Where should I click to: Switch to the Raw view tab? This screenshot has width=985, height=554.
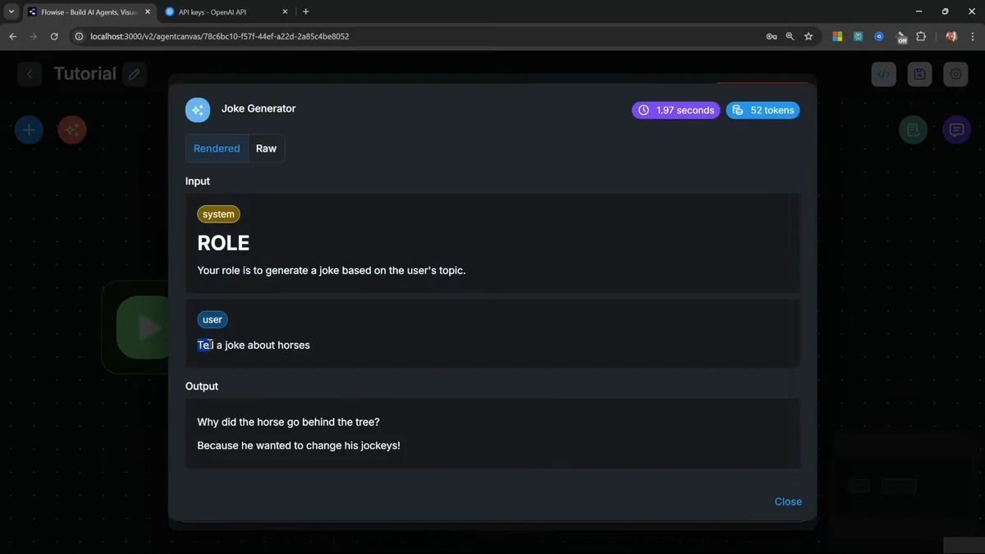coord(266,149)
